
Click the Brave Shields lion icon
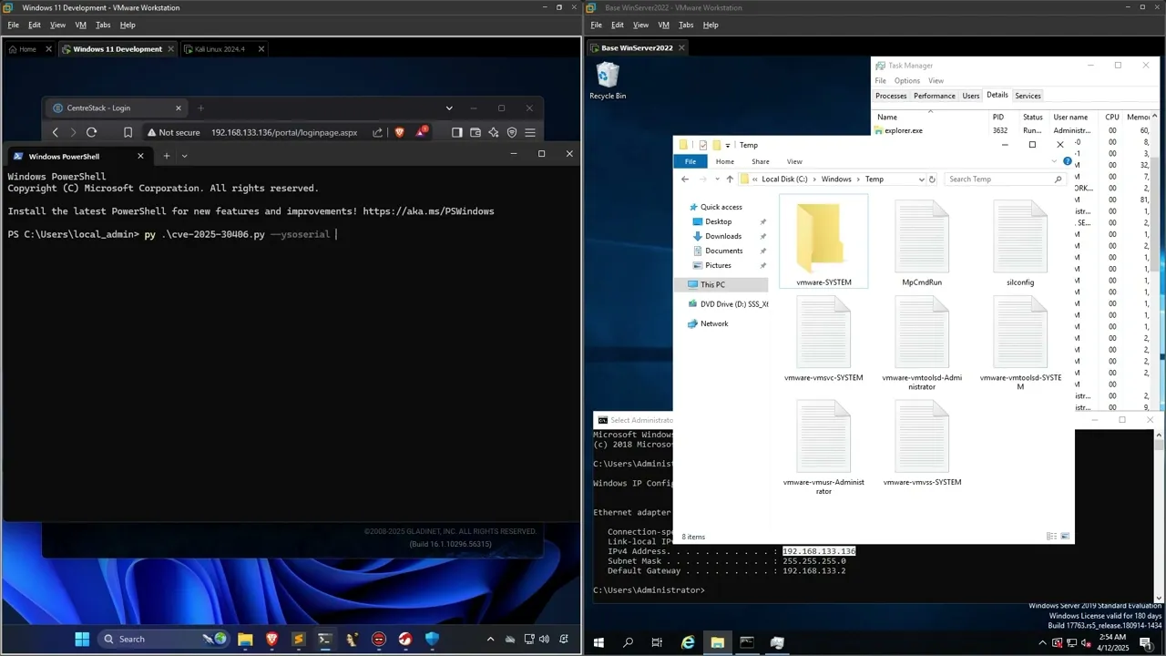pyautogui.click(x=399, y=132)
